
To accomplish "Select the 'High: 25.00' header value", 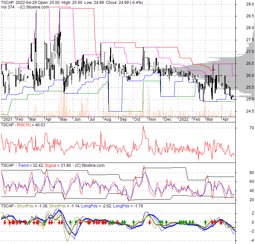I will [71, 3].
